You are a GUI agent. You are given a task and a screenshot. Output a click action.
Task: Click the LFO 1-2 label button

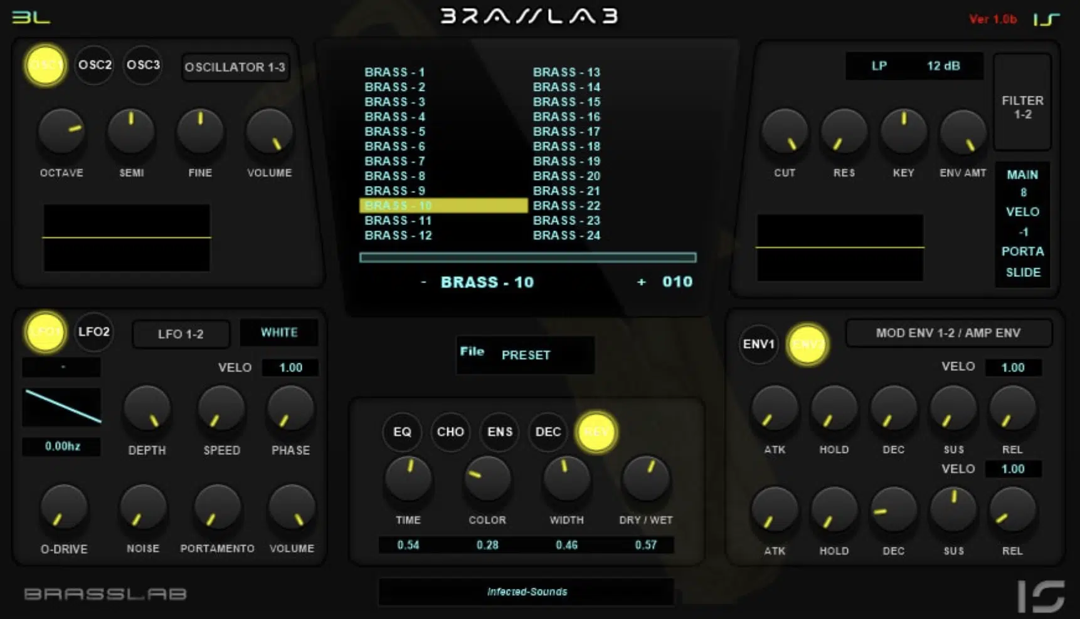coord(181,334)
